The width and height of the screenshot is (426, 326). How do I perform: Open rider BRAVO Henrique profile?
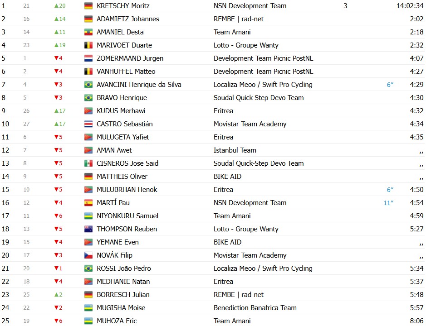click(122, 98)
